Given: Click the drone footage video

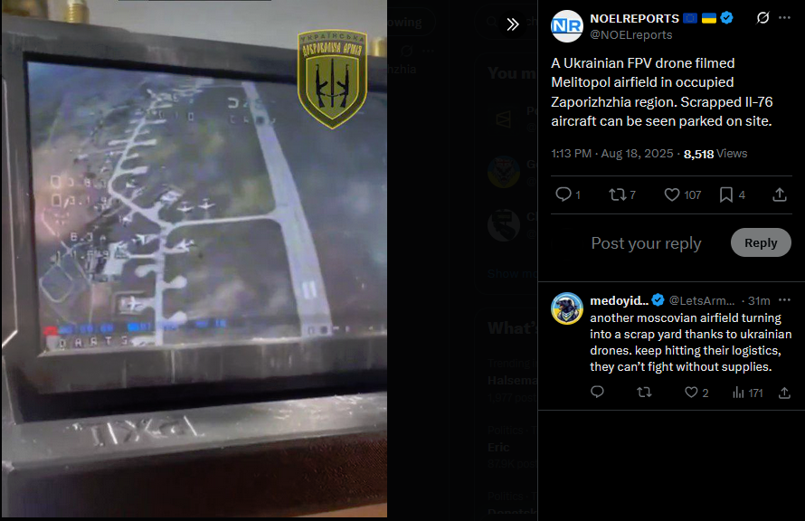Looking at the screenshot, I should [x=194, y=259].
